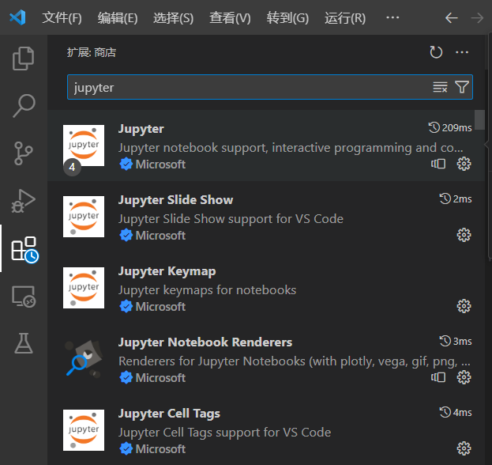Open the Explorer view in activity bar
This screenshot has height=465, width=492.
[23, 59]
